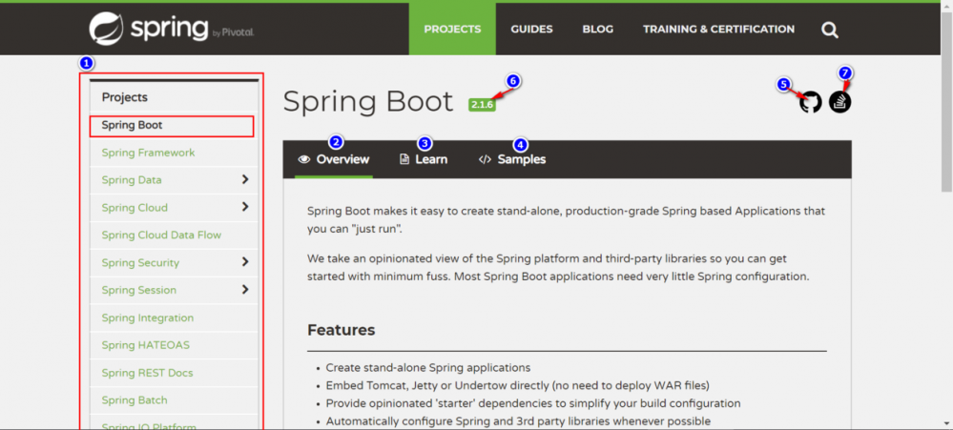The image size is (953, 430).
Task: Click 'Create stand-alone Spring applications' bullet
Action: 428,367
